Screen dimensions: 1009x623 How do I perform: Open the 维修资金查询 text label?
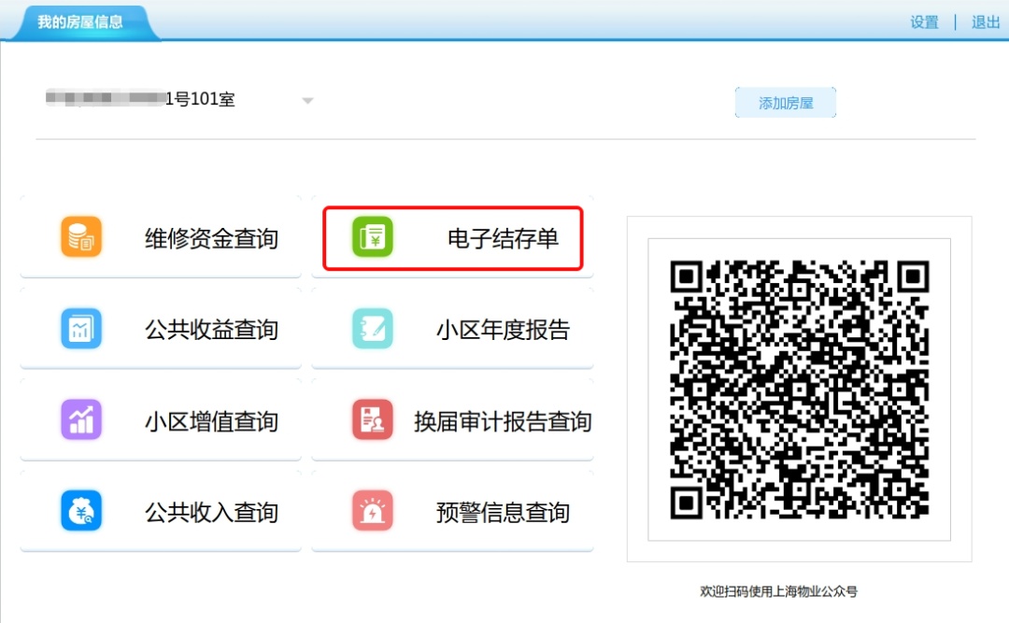click(x=211, y=238)
